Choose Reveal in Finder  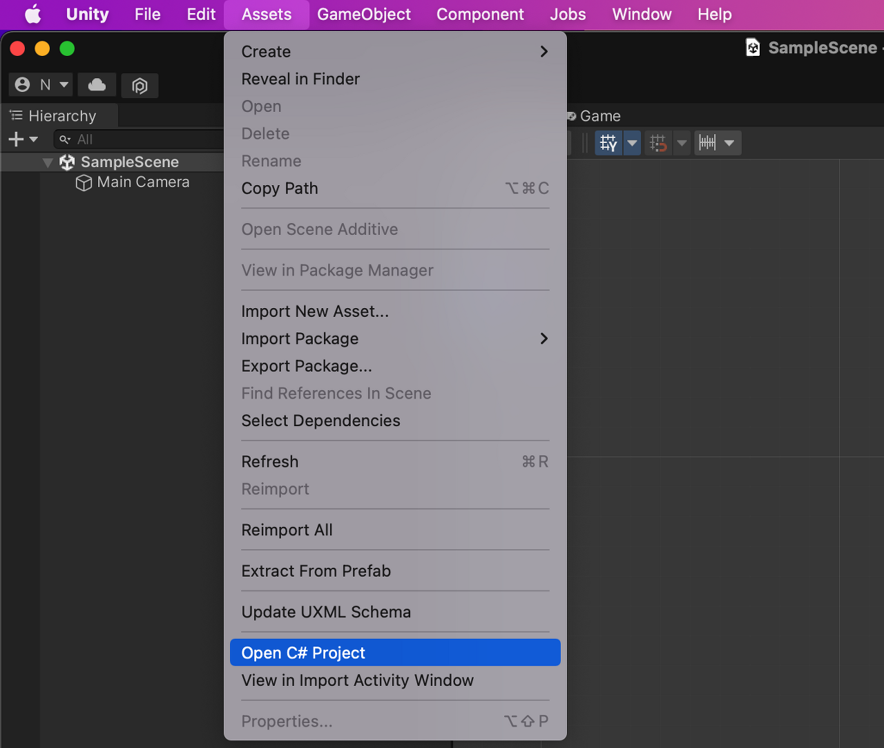coord(395,79)
